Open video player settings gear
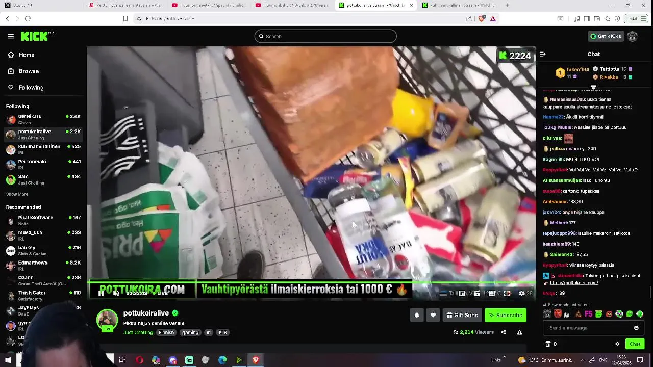This screenshot has width=653, height=367. (x=521, y=293)
